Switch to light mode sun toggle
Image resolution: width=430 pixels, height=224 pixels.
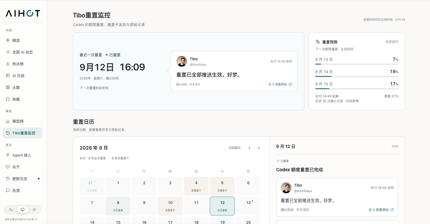pos(34,210)
